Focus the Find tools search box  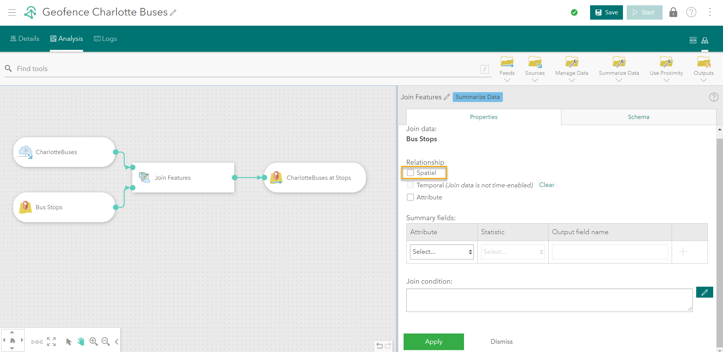tap(247, 69)
